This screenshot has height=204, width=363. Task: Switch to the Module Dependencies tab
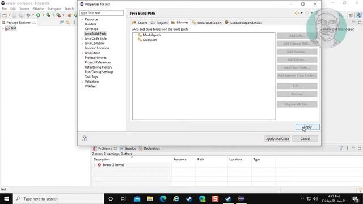click(x=243, y=23)
